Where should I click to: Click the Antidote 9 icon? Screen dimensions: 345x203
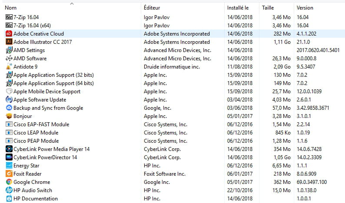click(9, 66)
